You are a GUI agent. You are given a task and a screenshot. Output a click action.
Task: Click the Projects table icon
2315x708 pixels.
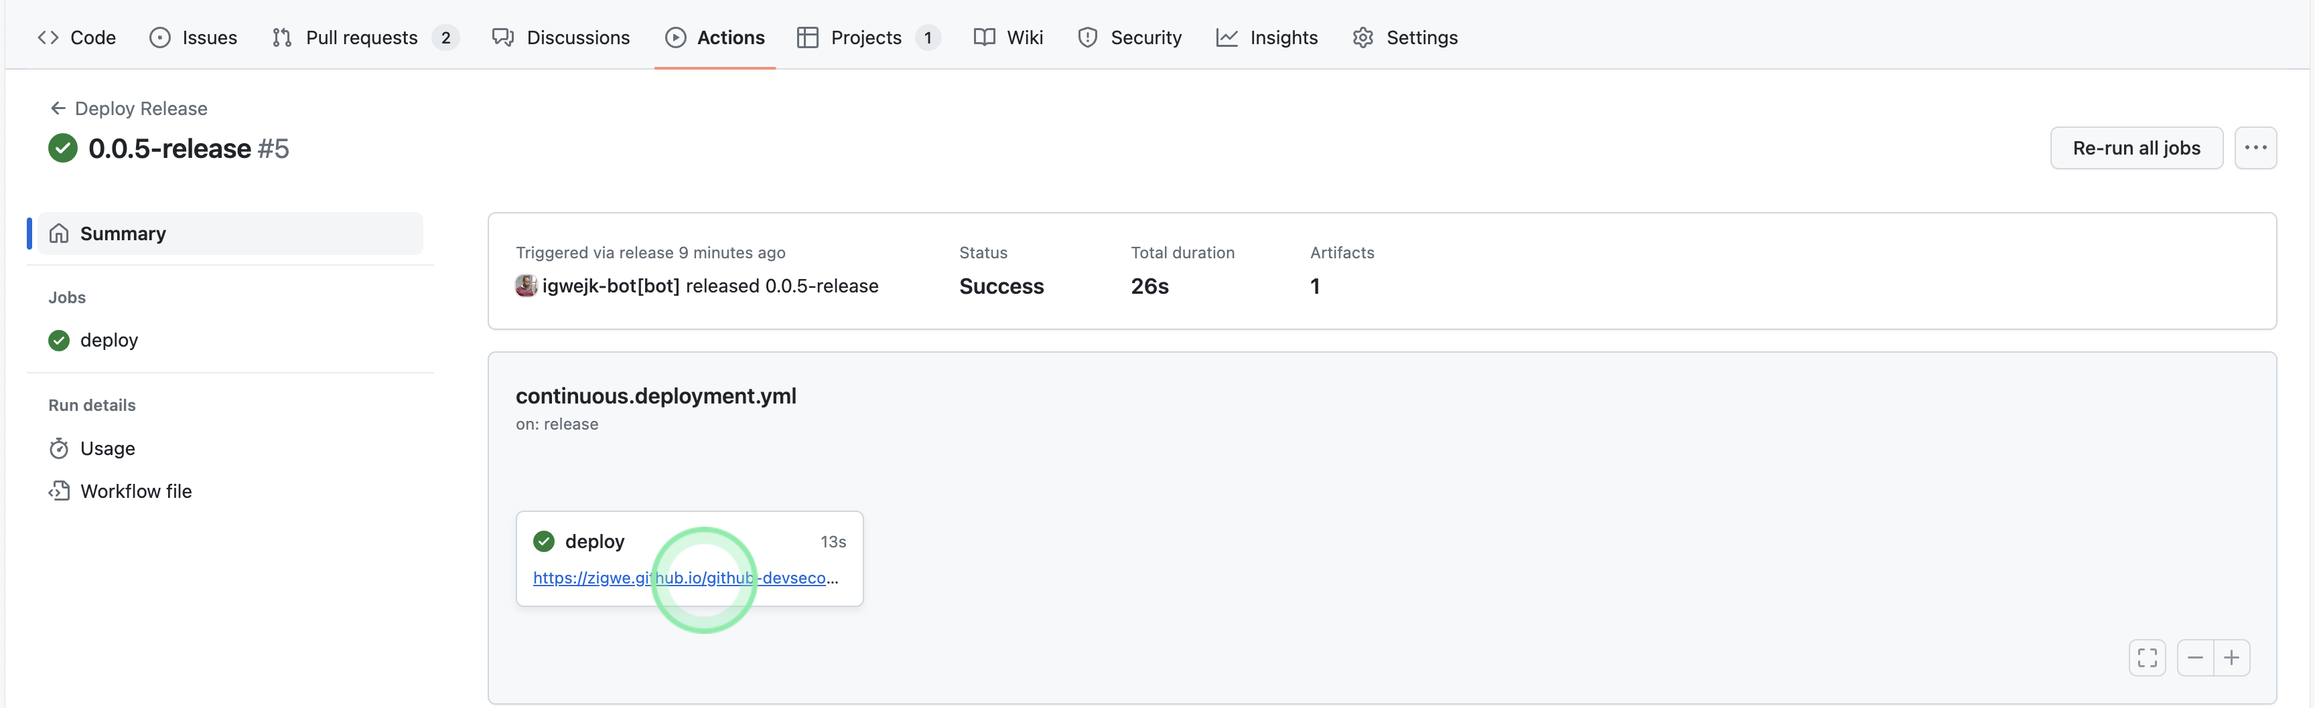(x=808, y=37)
